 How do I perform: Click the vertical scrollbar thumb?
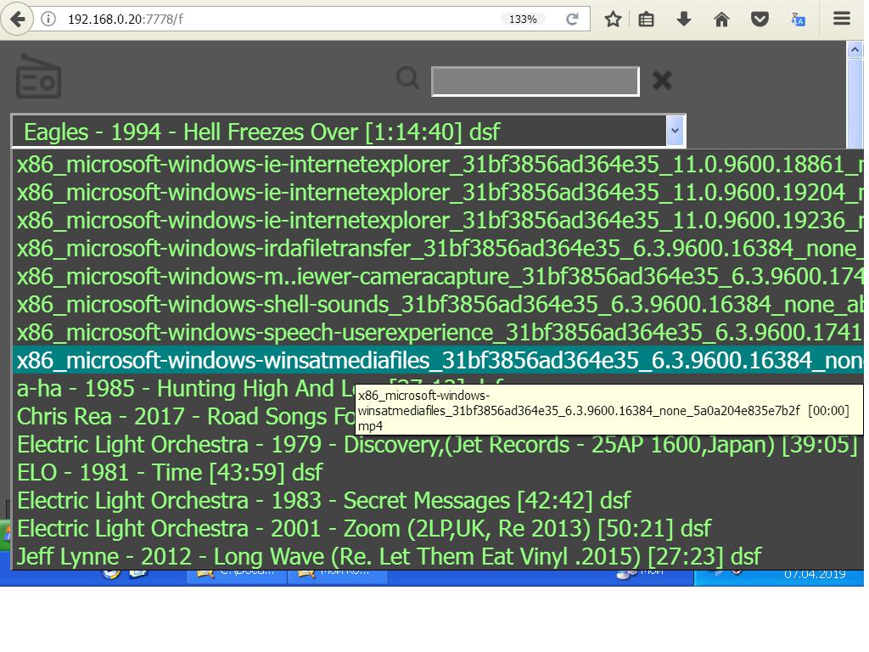coord(855,103)
